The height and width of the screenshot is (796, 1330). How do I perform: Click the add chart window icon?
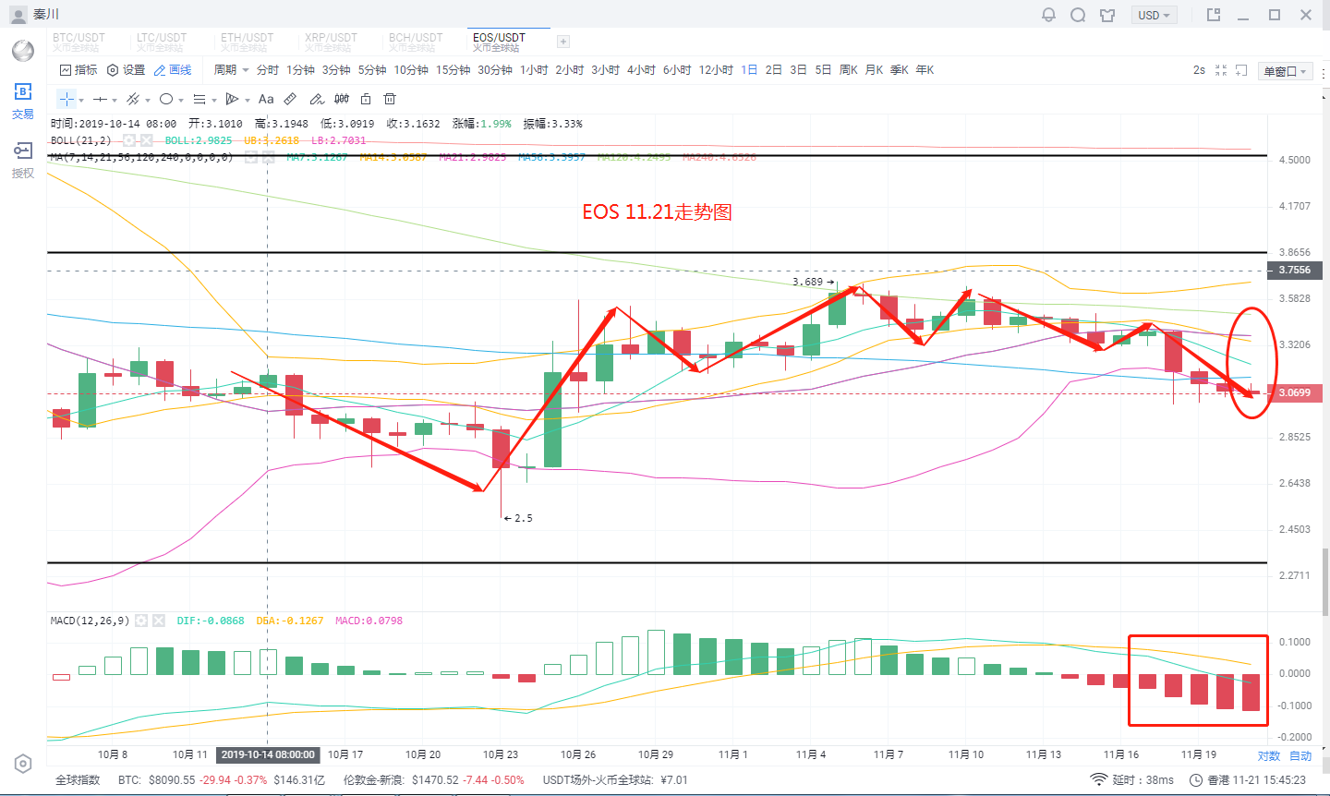click(1242, 70)
